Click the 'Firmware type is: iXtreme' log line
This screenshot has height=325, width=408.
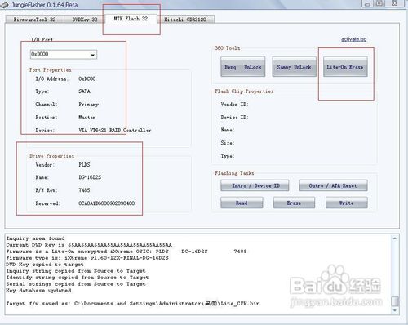pos(87,258)
